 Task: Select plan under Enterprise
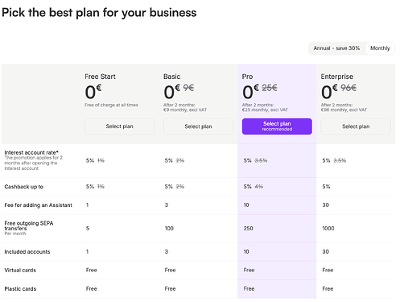(356, 126)
